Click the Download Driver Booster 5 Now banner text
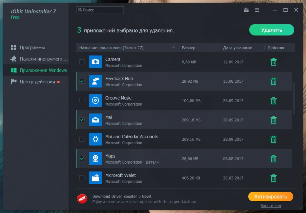 122,196
